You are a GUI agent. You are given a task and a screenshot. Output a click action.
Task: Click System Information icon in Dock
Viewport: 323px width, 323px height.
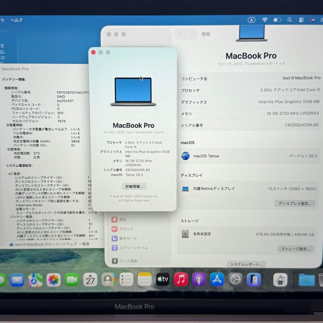click(x=280, y=280)
